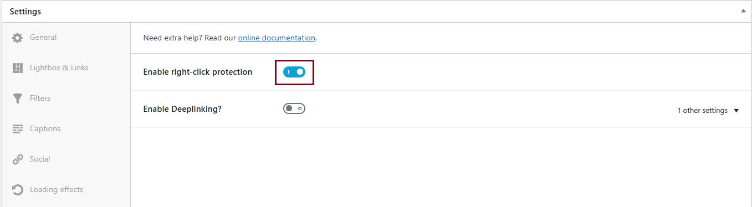Click the General gear icon
Viewport: 752px width, 207px height.
click(x=18, y=38)
